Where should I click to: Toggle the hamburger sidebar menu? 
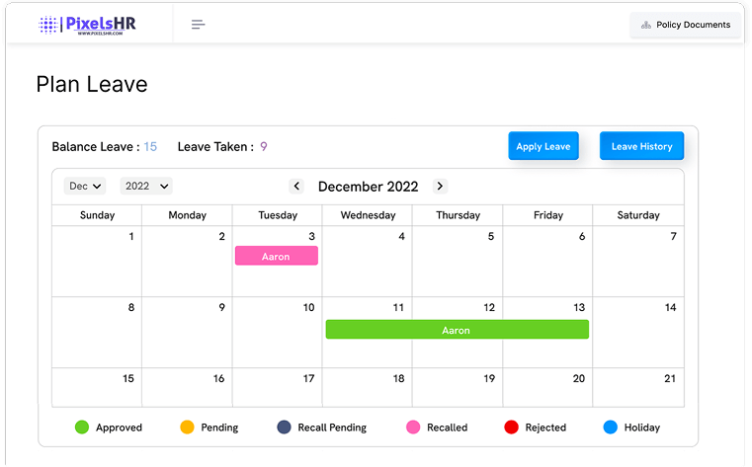pos(199,25)
